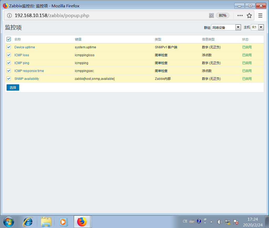This screenshot has width=269, height=228.
Task: Open the SNMP availability item link
Action: coord(27,79)
